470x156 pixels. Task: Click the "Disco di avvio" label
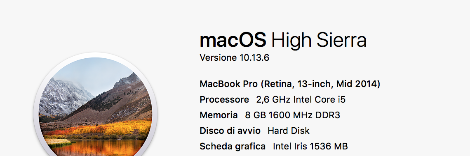(230, 131)
